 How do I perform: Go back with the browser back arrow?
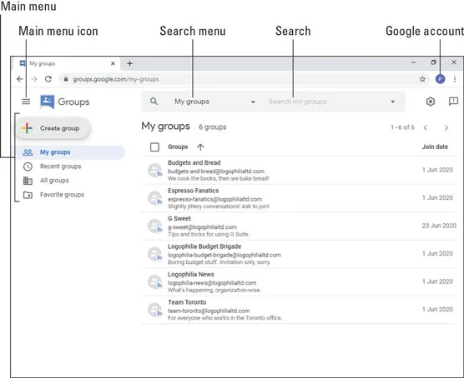20,79
